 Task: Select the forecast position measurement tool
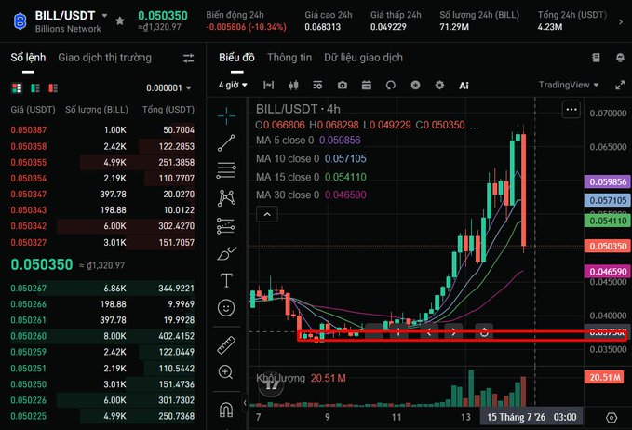tap(225, 225)
